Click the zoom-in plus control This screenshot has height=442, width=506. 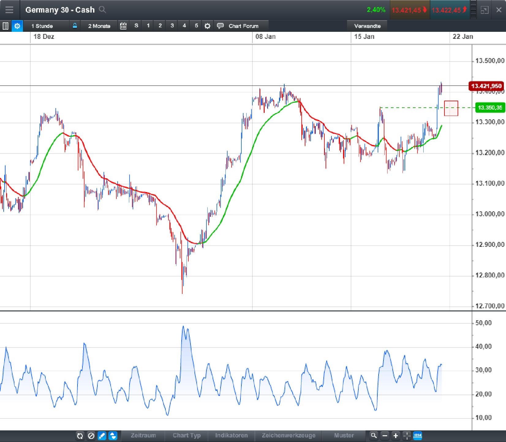395,436
